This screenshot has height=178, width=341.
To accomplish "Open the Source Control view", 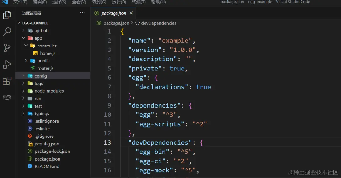I will pyautogui.click(x=7, y=48).
